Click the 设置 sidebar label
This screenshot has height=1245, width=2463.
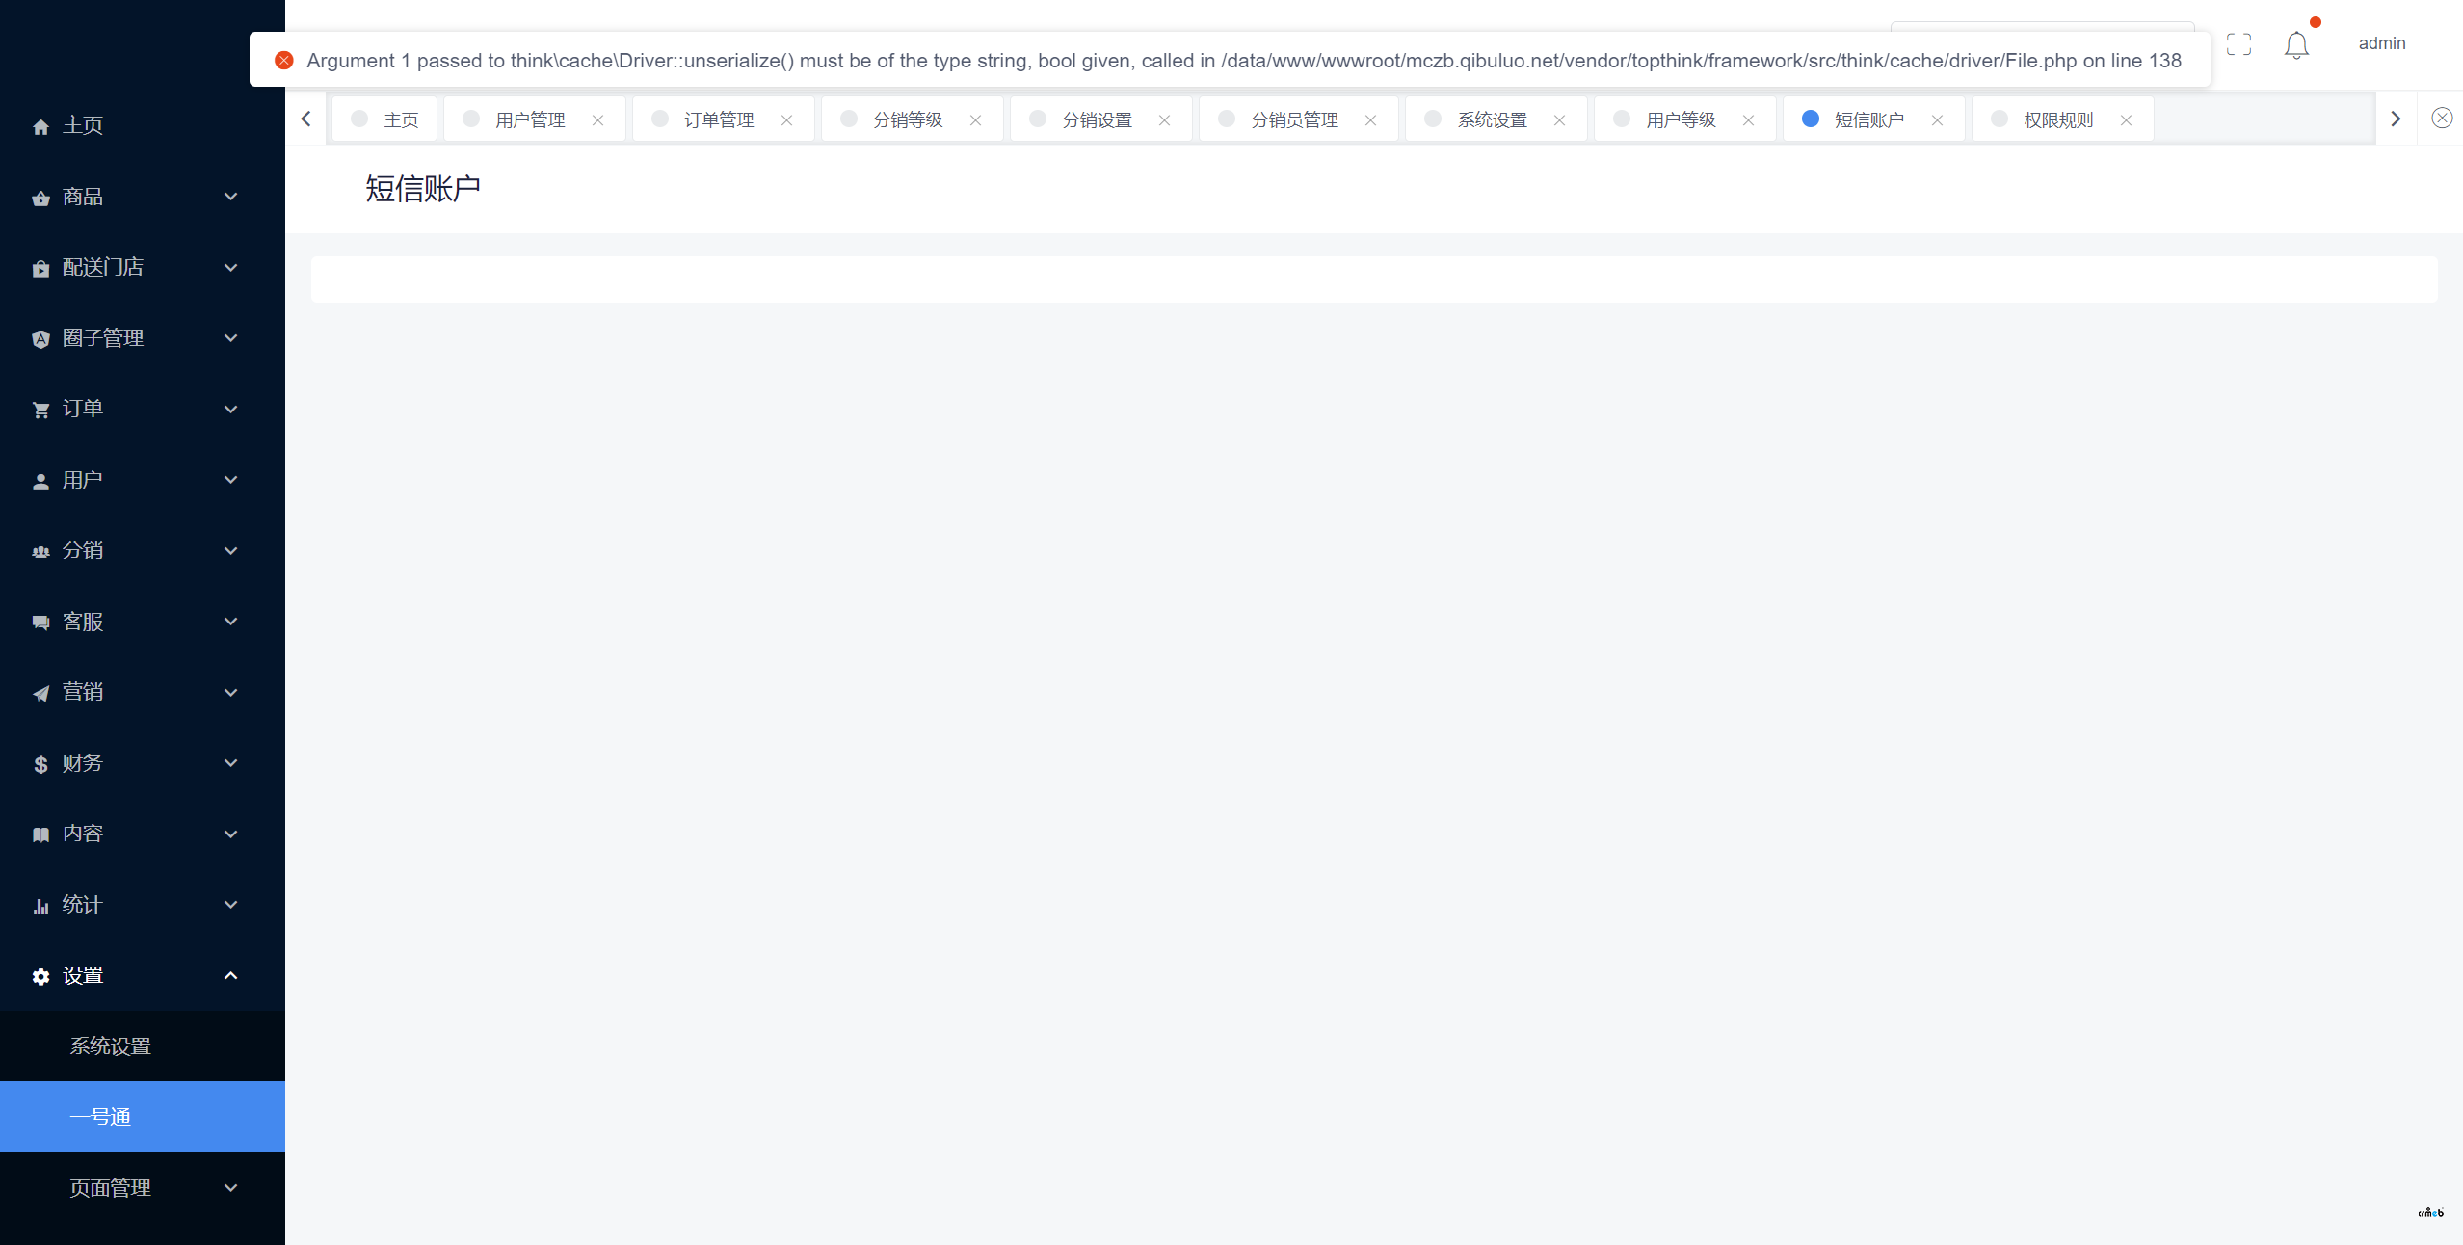click(x=83, y=976)
